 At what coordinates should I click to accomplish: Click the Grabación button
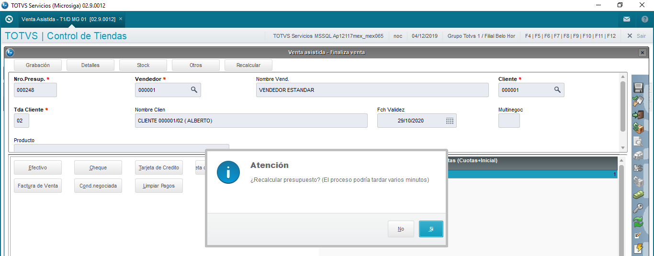pos(38,65)
